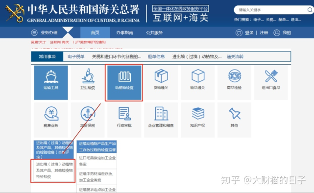Select the 舱单信息 tab

coord(156,56)
